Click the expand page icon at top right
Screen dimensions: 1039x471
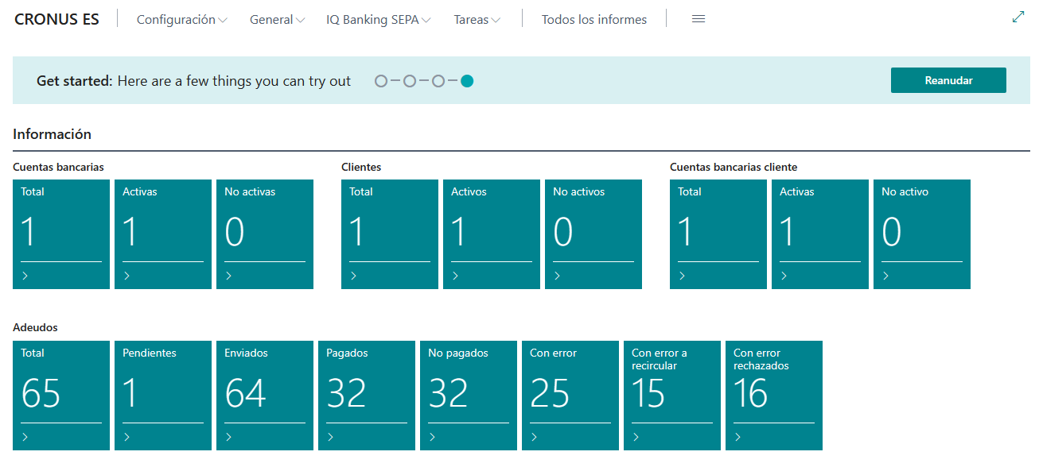(1018, 17)
